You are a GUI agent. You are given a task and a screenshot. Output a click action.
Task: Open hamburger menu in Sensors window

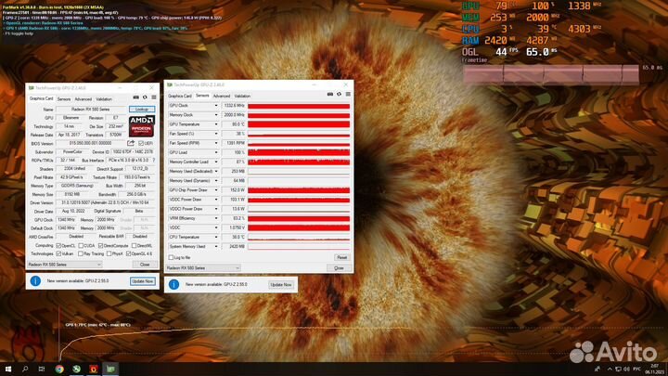click(x=348, y=94)
